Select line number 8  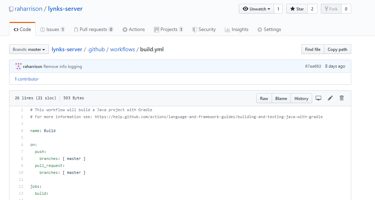(x=22, y=159)
